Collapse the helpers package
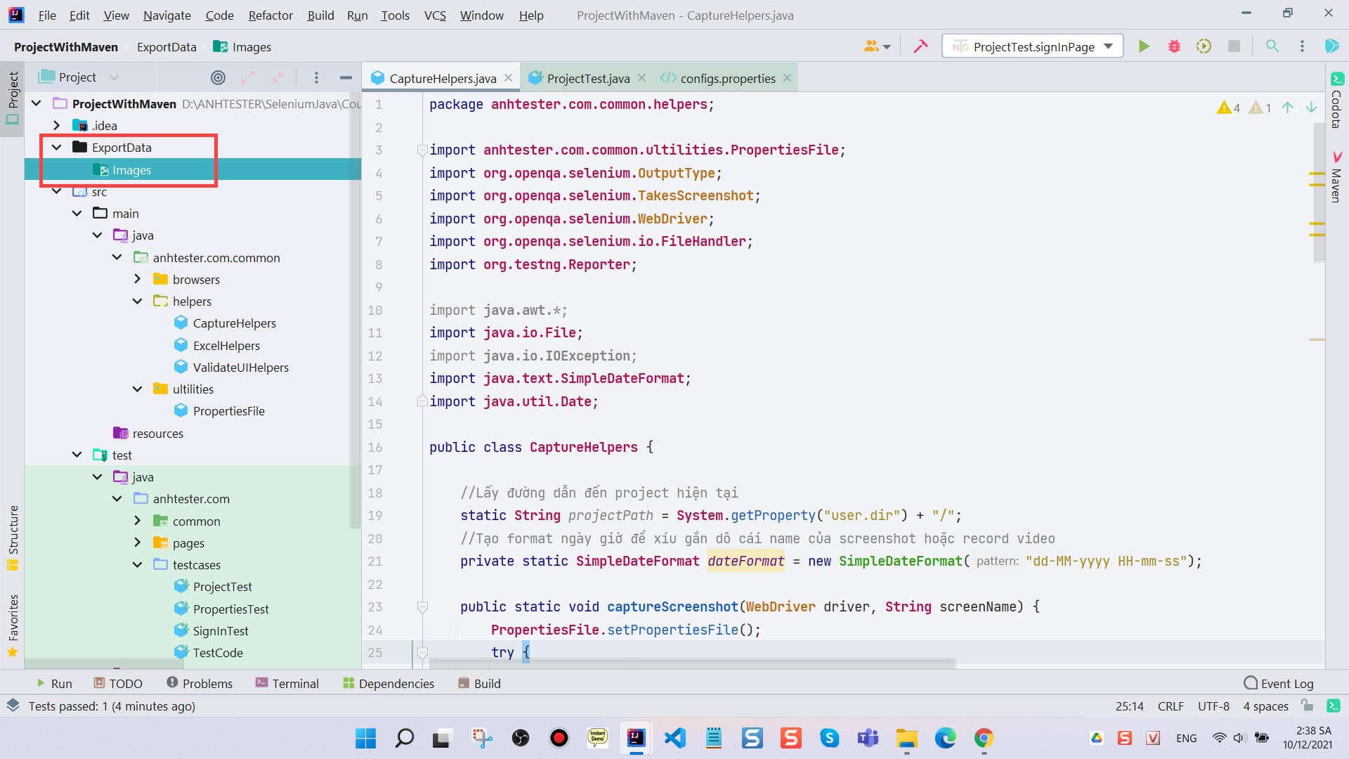Image resolution: width=1349 pixels, height=759 pixels. (138, 301)
